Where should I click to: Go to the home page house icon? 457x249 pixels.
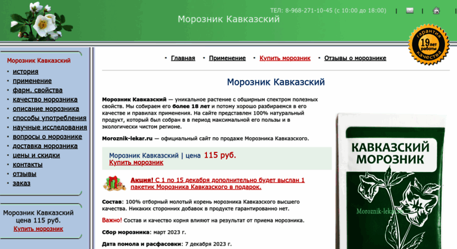(x=436, y=11)
